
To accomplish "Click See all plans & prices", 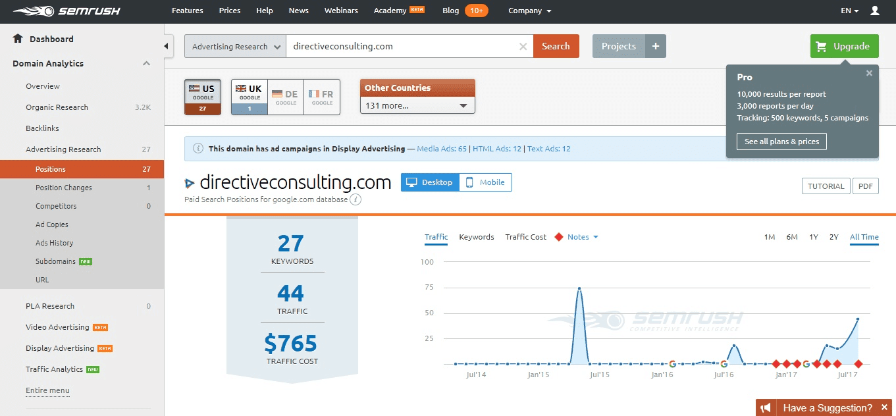I will point(781,142).
